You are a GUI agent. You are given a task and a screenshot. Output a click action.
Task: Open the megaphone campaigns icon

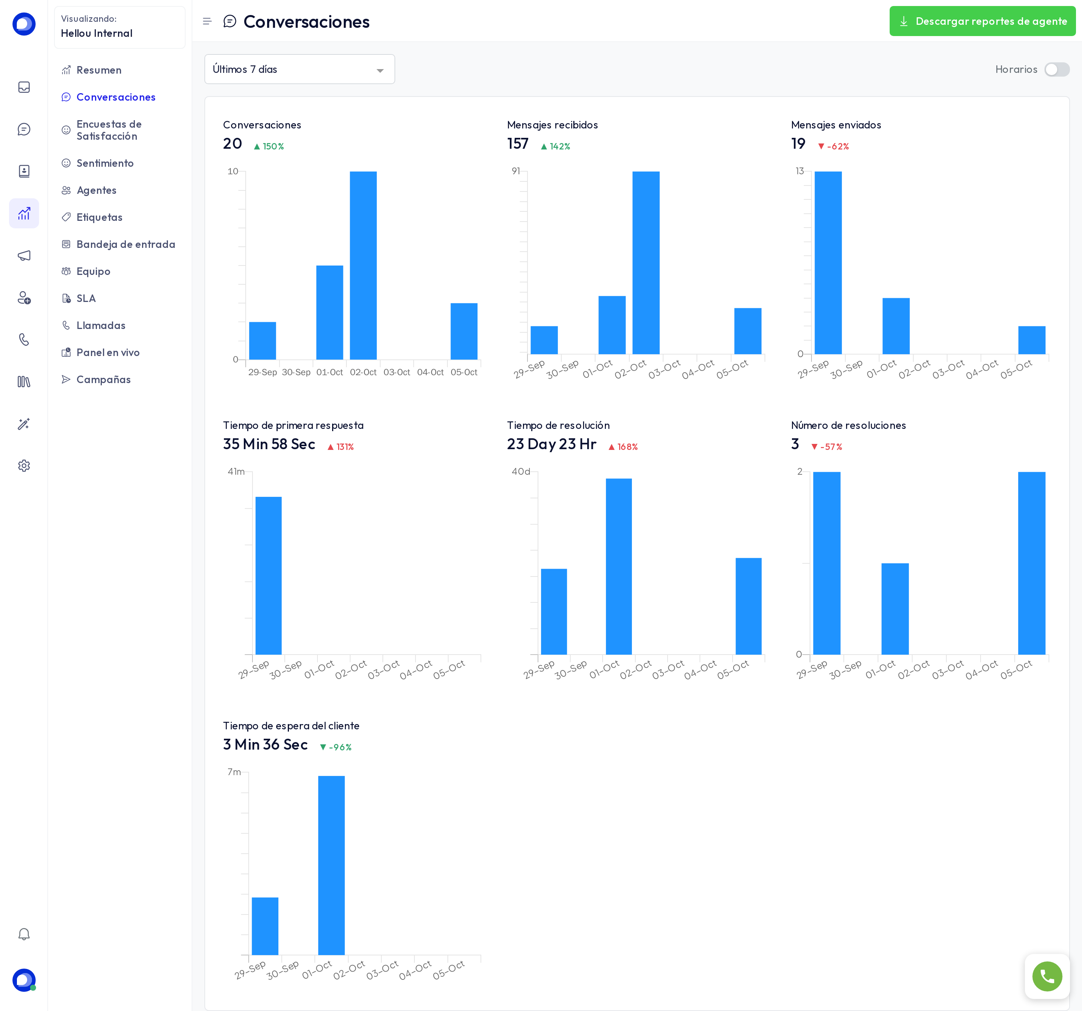point(24,256)
